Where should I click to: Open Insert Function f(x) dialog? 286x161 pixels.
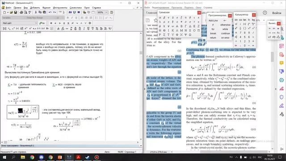70,13
